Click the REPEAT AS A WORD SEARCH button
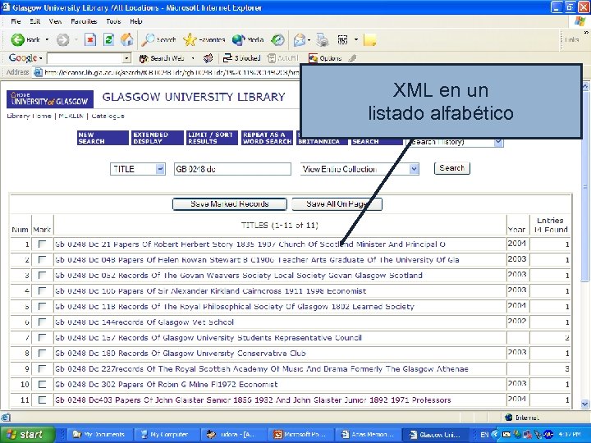Screen dimensions: 591x443 268,138
